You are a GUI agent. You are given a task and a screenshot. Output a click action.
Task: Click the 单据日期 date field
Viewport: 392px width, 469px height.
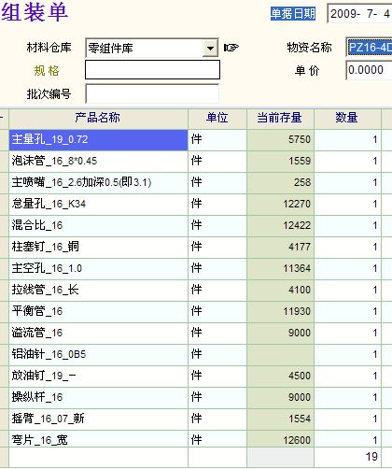[360, 14]
